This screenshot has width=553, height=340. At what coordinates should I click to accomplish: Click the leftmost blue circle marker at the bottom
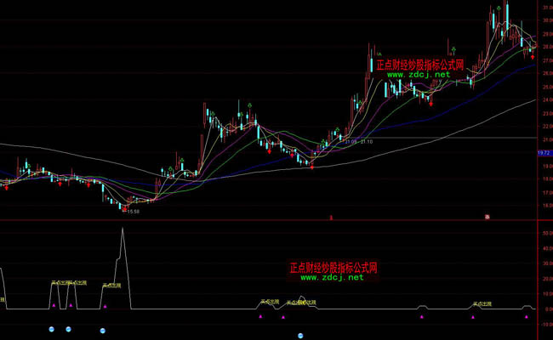(51, 328)
